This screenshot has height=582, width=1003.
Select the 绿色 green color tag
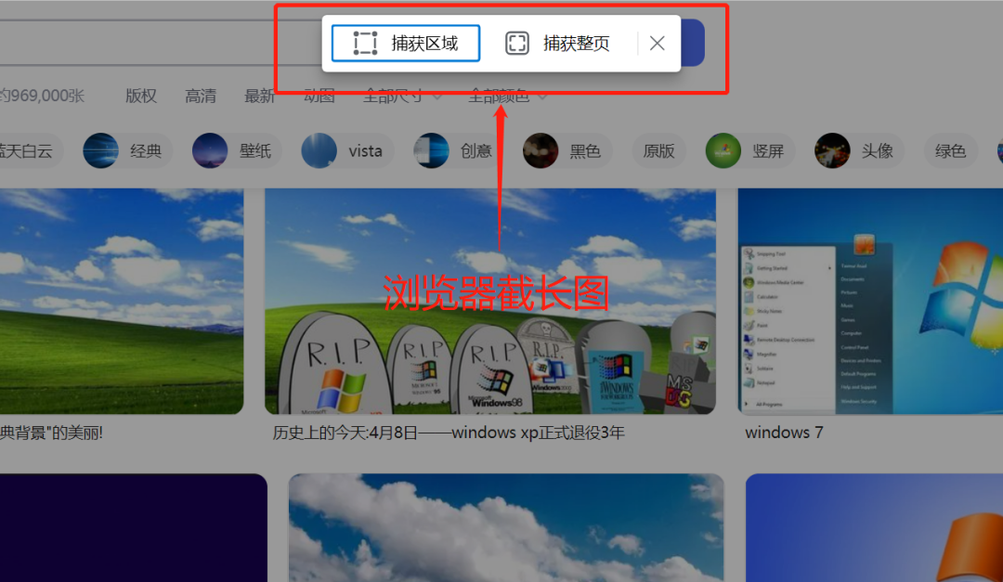tap(950, 150)
